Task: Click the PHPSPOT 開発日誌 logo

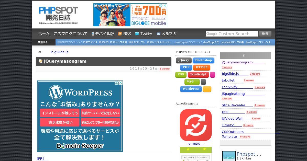Action: (58, 15)
